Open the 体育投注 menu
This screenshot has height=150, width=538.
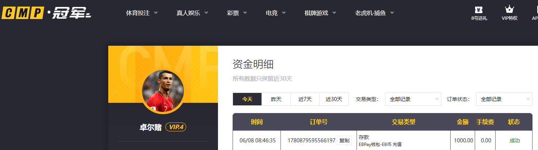click(138, 13)
